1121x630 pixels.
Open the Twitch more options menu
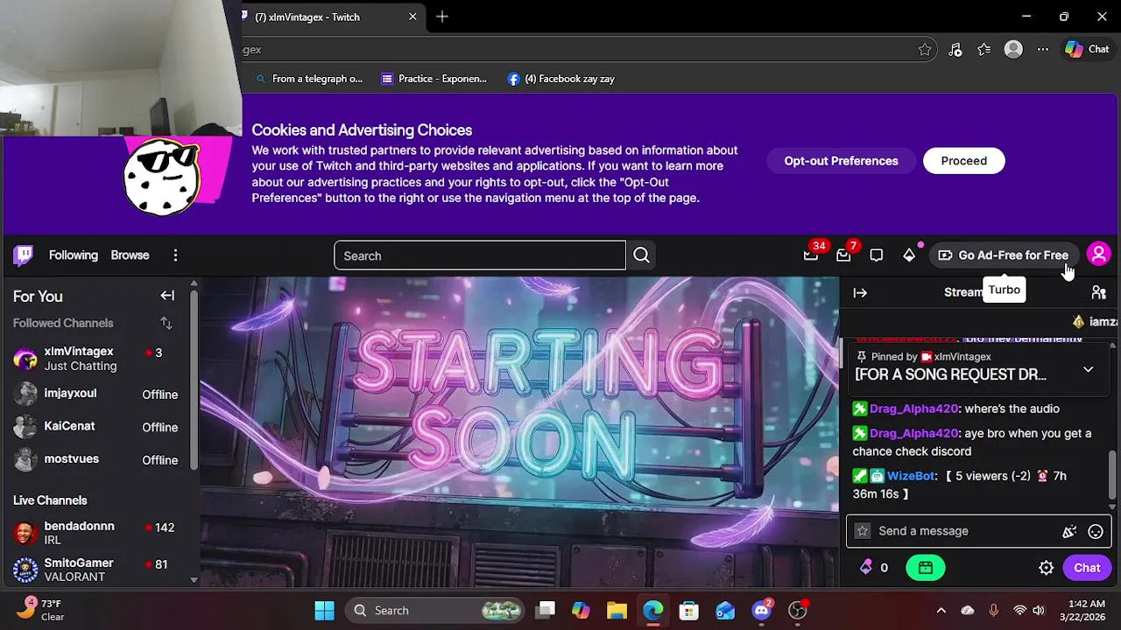(x=175, y=255)
